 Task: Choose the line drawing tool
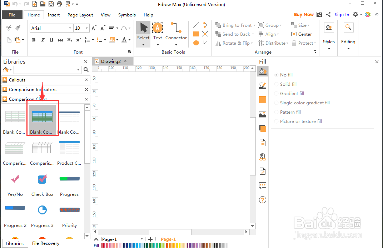tap(196, 25)
